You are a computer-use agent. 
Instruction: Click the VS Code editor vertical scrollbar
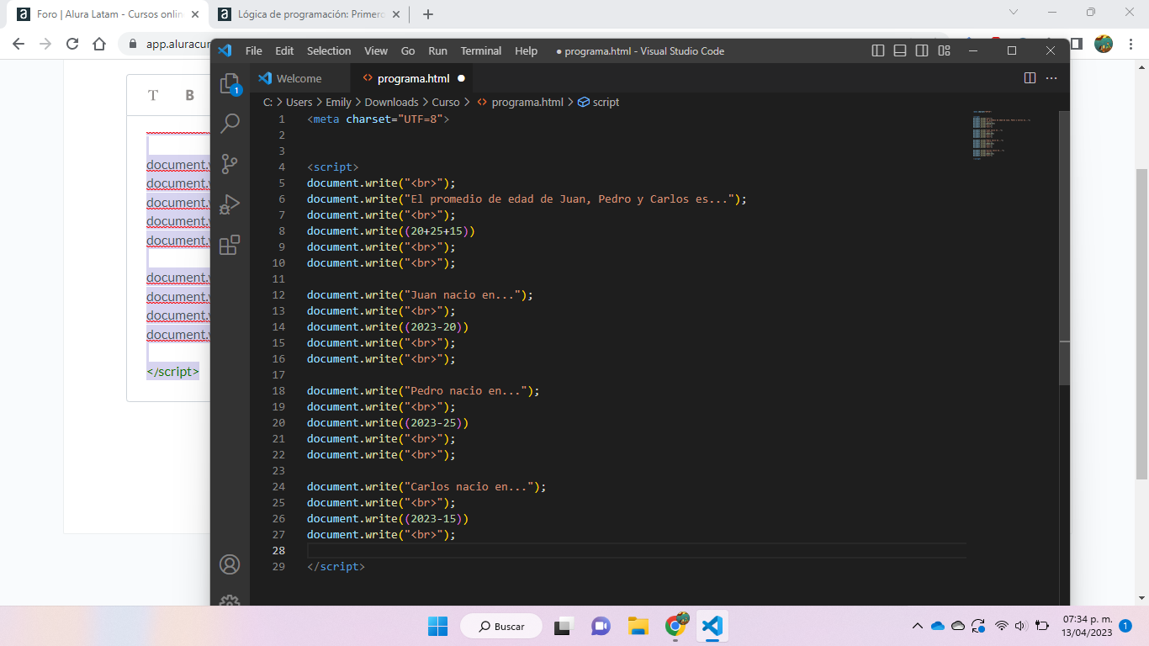(x=1064, y=248)
